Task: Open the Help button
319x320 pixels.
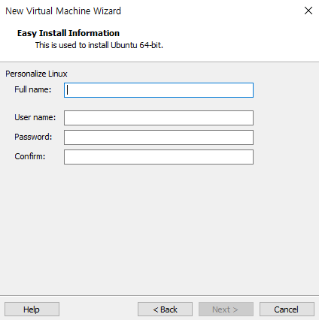Action: (x=32, y=309)
